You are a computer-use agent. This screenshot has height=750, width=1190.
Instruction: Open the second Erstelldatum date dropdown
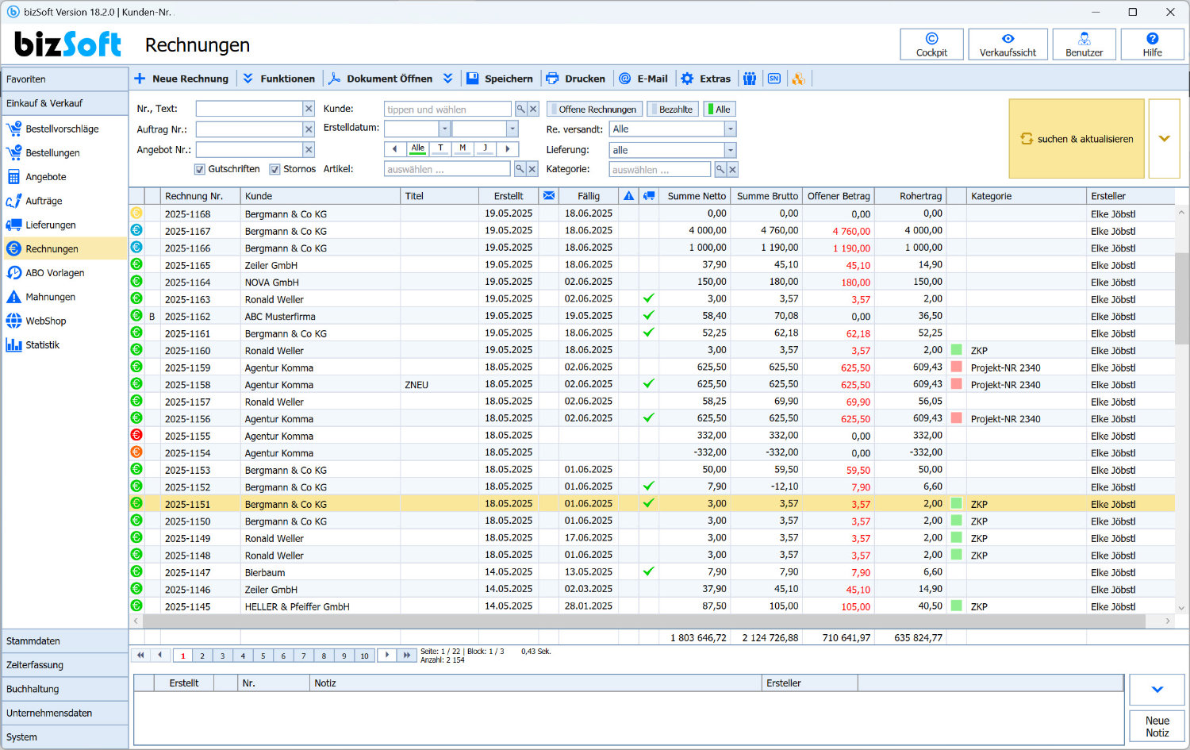(x=512, y=129)
